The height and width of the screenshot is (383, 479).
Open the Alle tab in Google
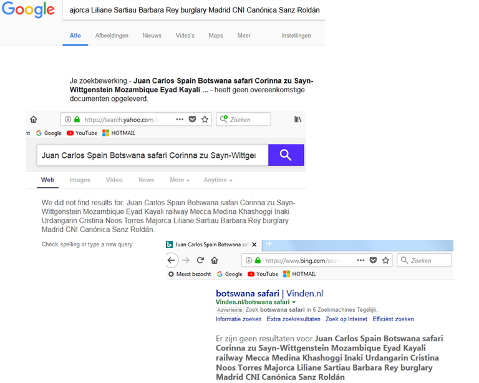tap(75, 36)
